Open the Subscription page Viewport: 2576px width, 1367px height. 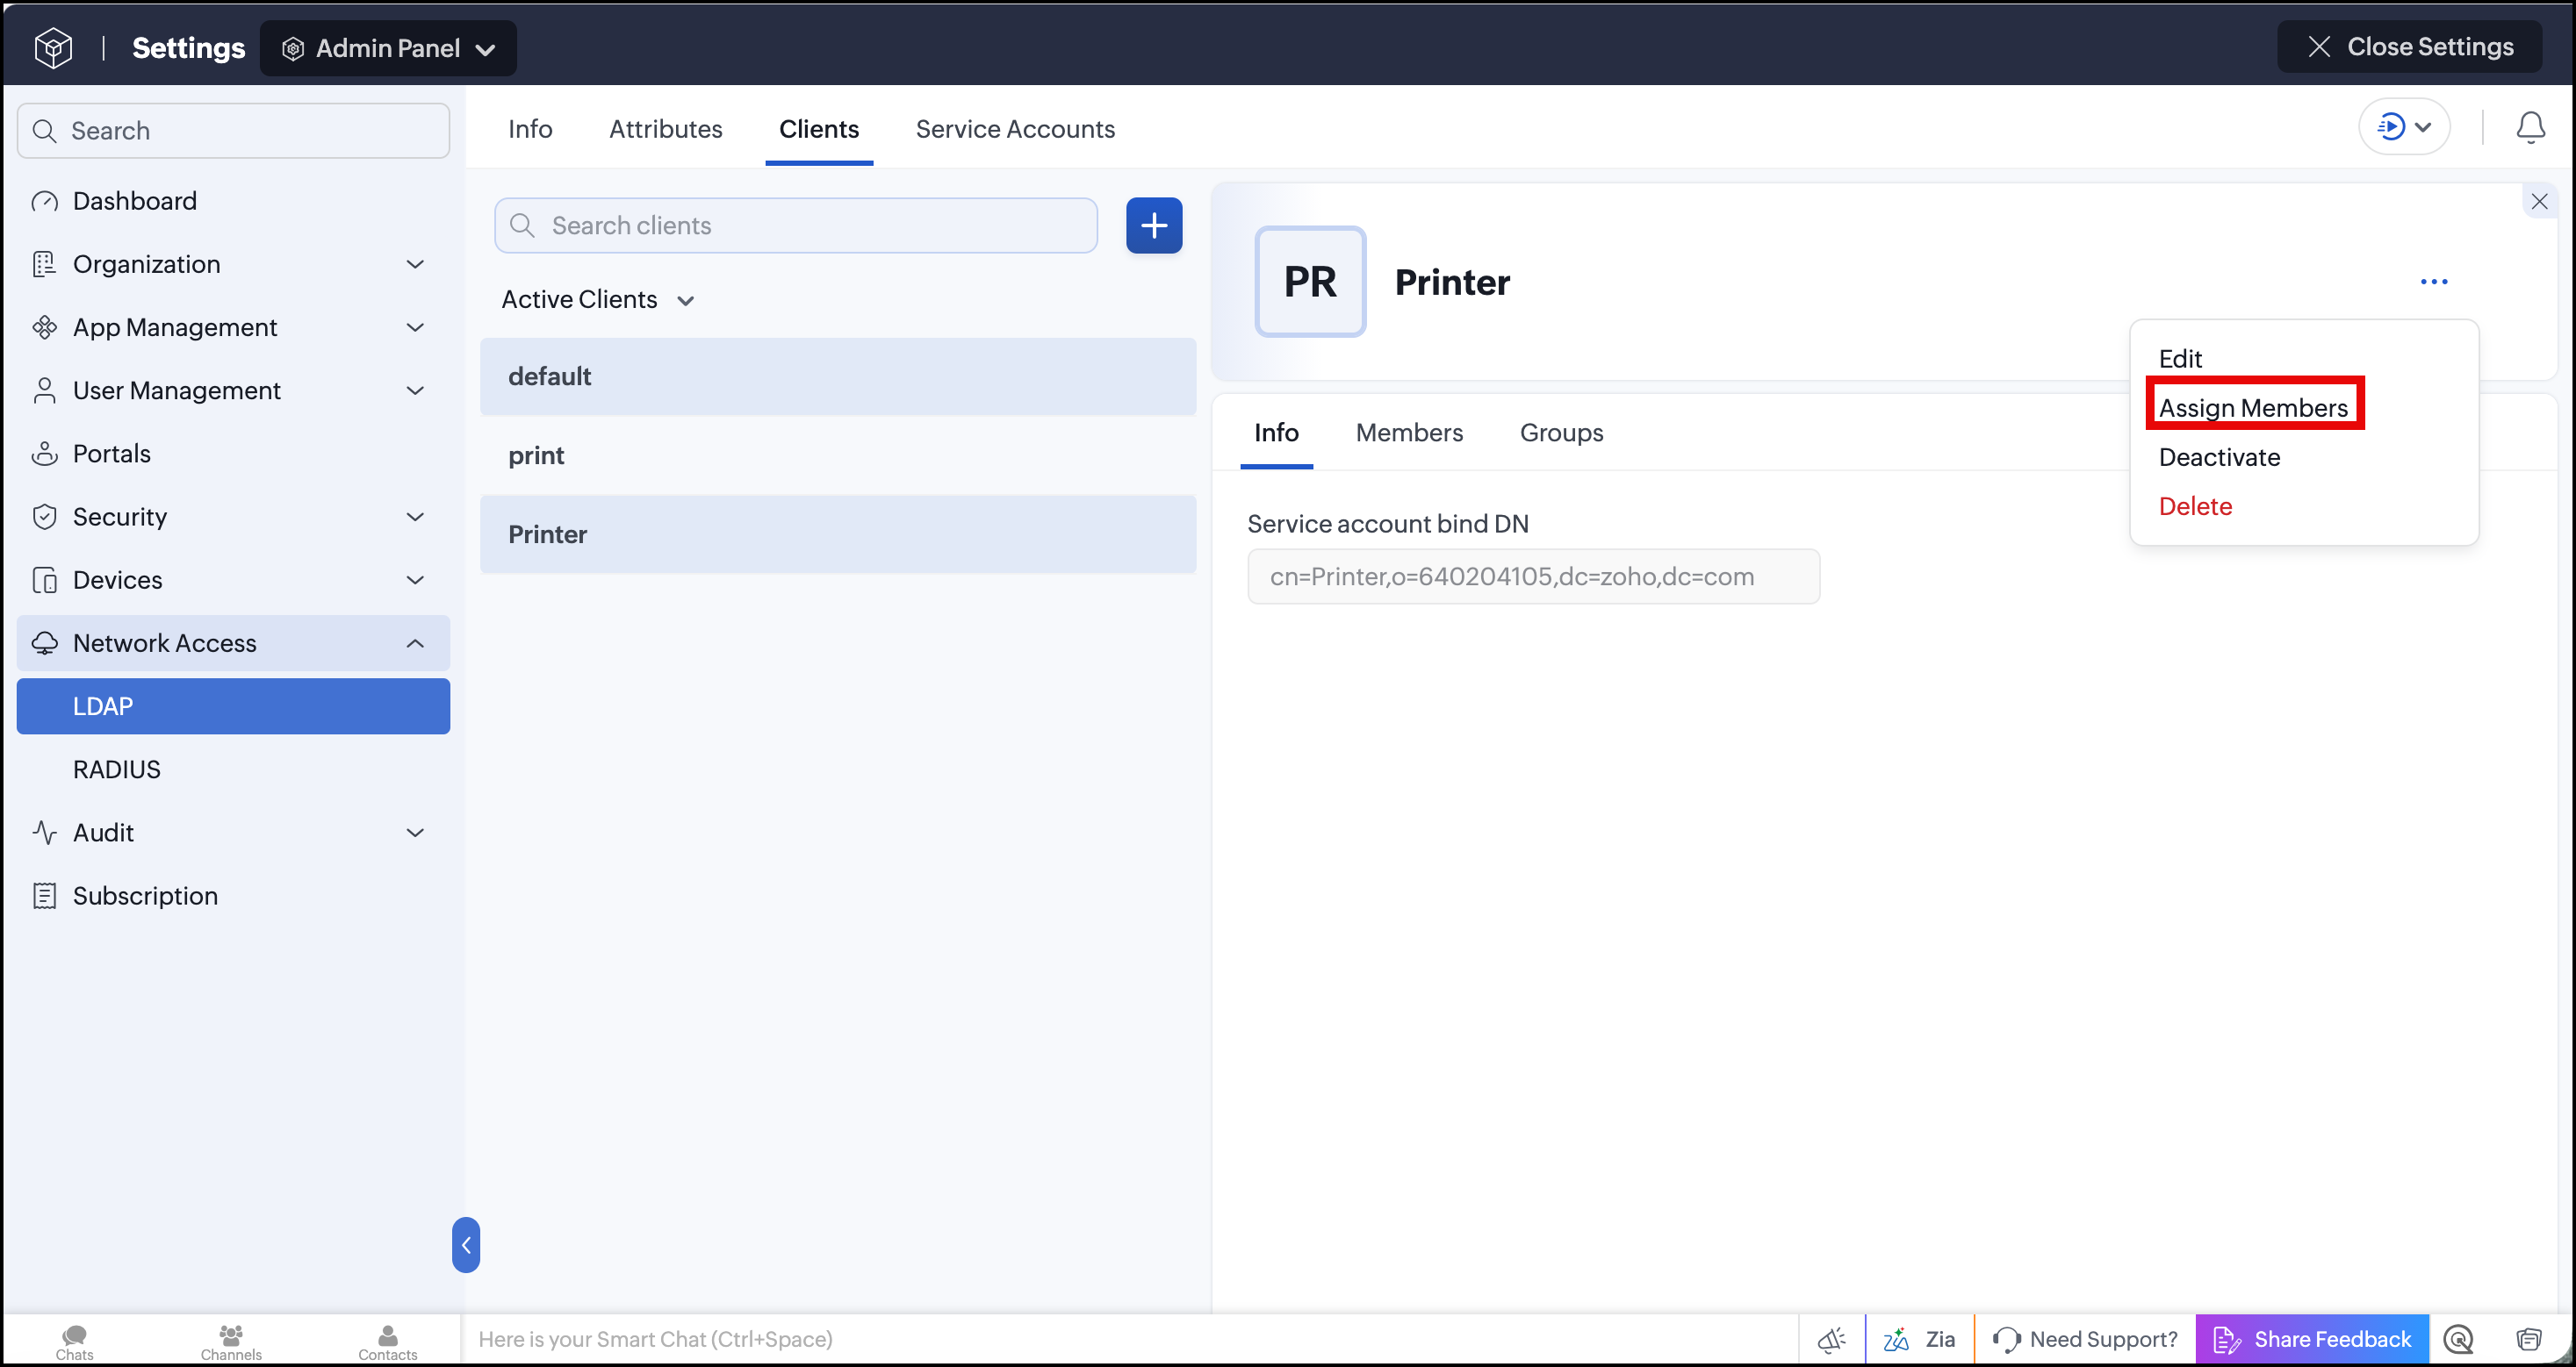click(x=234, y=895)
